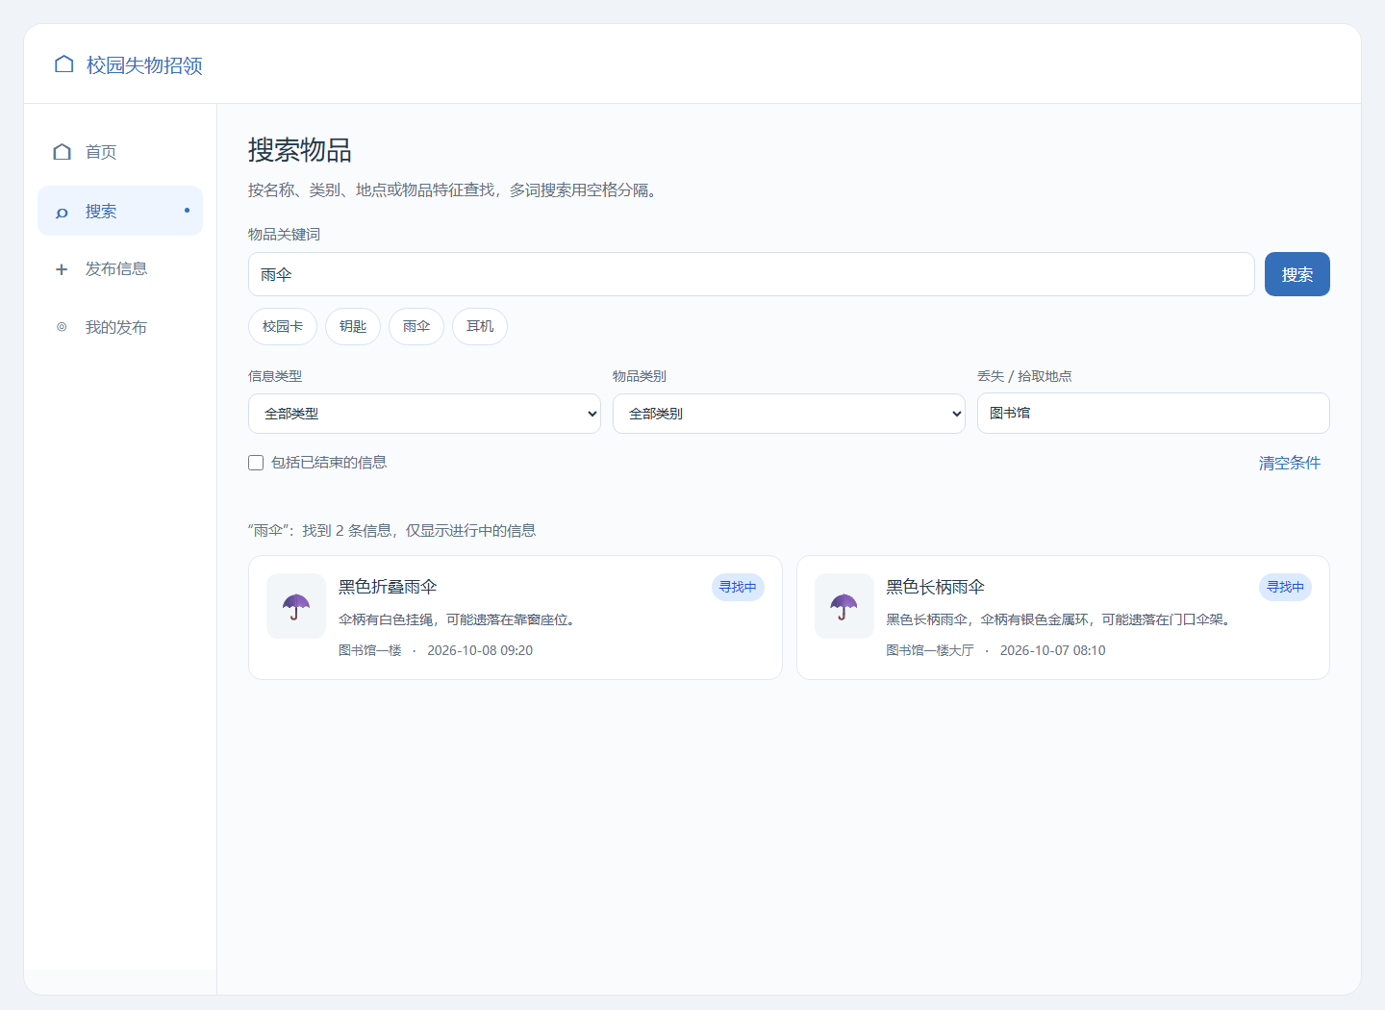Open the 发布信息 sidebar menu item
Image resolution: width=1385 pixels, height=1010 pixels.
[120, 269]
